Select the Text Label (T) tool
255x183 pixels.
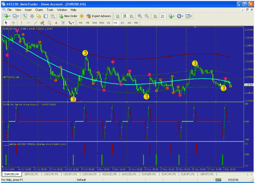pos(63,23)
